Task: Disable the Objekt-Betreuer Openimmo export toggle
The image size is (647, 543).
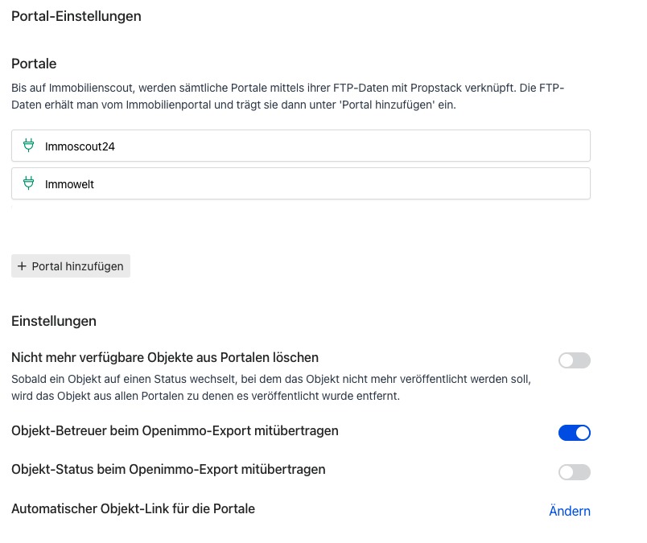Action: (574, 433)
